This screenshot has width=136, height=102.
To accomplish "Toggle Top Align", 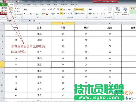I will 58,9.
